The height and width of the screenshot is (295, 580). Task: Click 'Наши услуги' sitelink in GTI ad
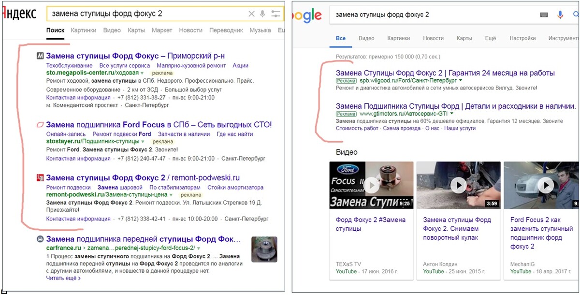click(x=460, y=128)
